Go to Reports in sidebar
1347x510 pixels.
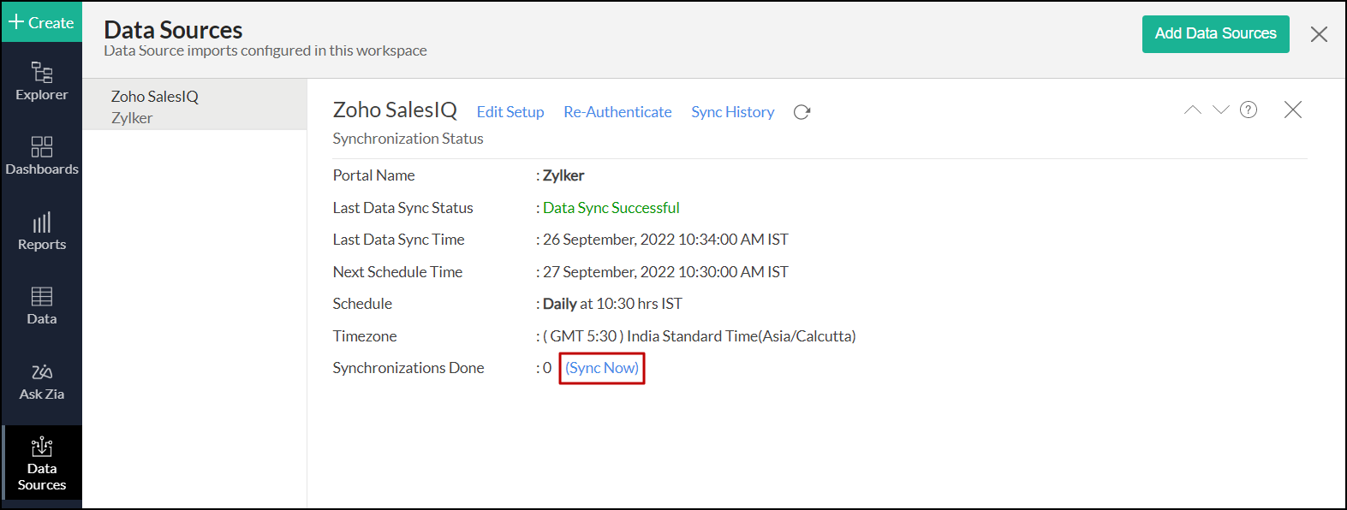pyautogui.click(x=41, y=231)
